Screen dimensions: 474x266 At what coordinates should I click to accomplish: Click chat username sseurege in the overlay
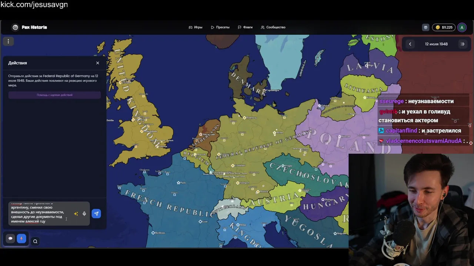(391, 101)
